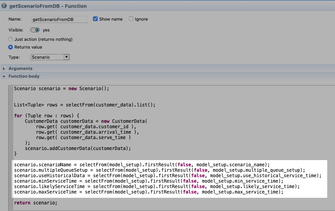
Task: Click the 'CustomerData customerData = new CustomerData(' line
Action: pos(86,121)
